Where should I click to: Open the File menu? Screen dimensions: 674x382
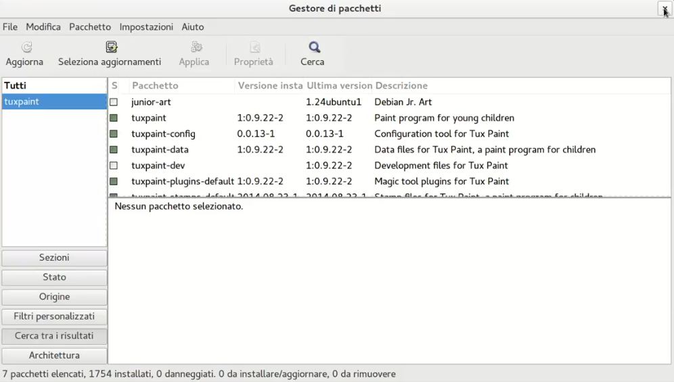tap(10, 27)
